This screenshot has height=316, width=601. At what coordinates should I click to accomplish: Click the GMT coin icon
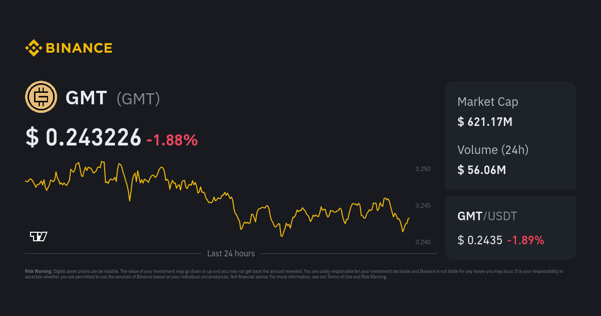(x=41, y=97)
